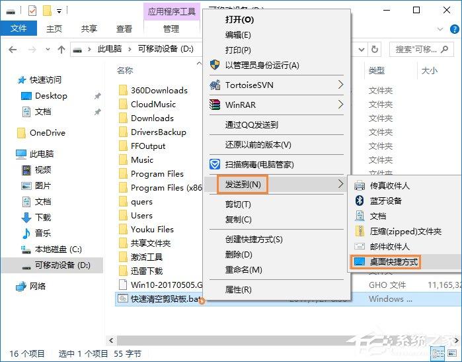Image resolution: width=462 pixels, height=362 pixels.
Task: Click the search box for 可移动设备
Action: (422, 50)
